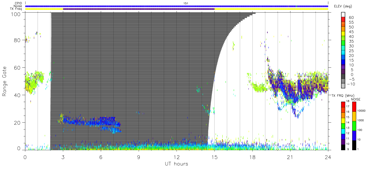Viewport: 369px width, 170px height.
Task: Click the 20 tick on the Range Gate axis
Action: pyautogui.click(x=17, y=123)
